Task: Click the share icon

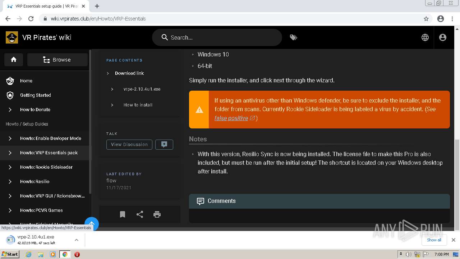Action: pos(140,214)
